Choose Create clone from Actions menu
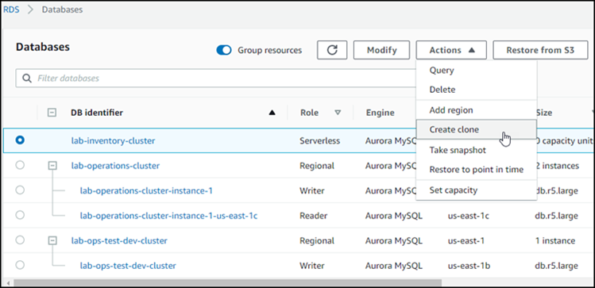This screenshot has height=288, width=595. point(476,129)
